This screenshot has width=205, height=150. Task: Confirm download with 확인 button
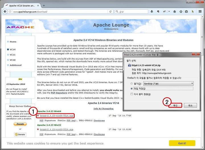[175, 105]
